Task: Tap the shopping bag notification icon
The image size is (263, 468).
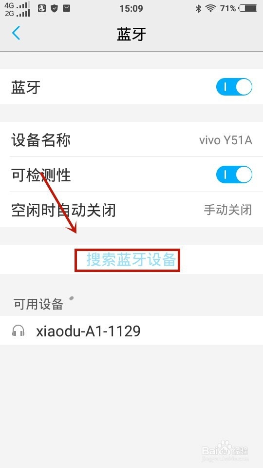Action: pyautogui.click(x=67, y=8)
